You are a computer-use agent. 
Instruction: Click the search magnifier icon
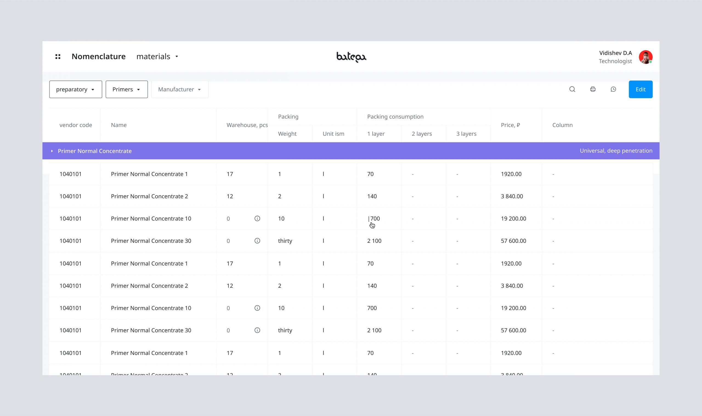click(572, 89)
